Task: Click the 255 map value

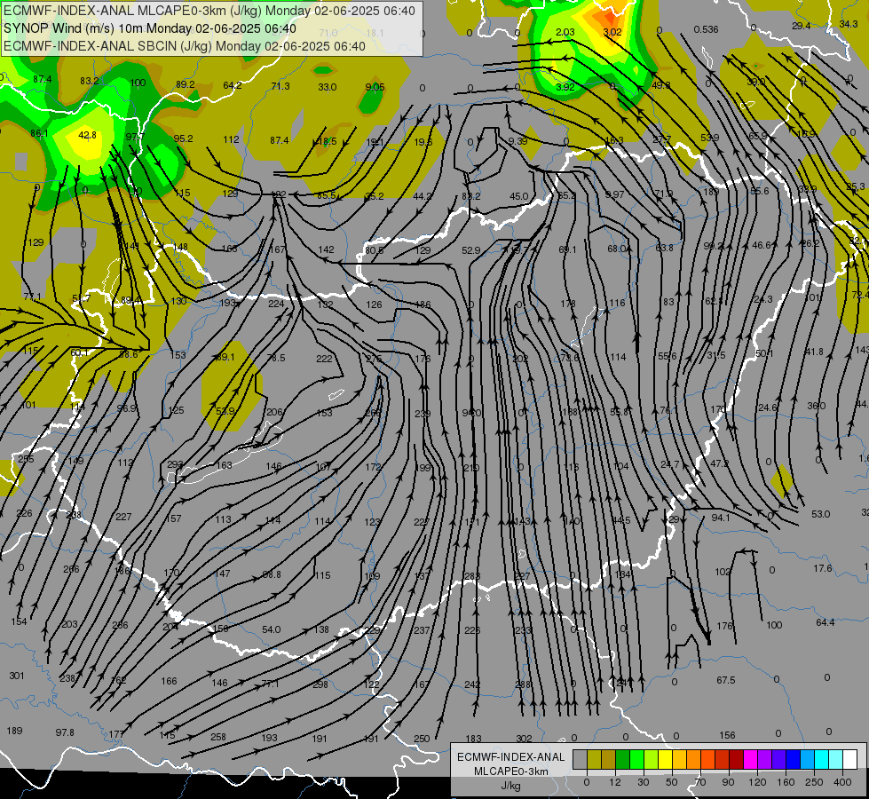Action: pos(26,459)
